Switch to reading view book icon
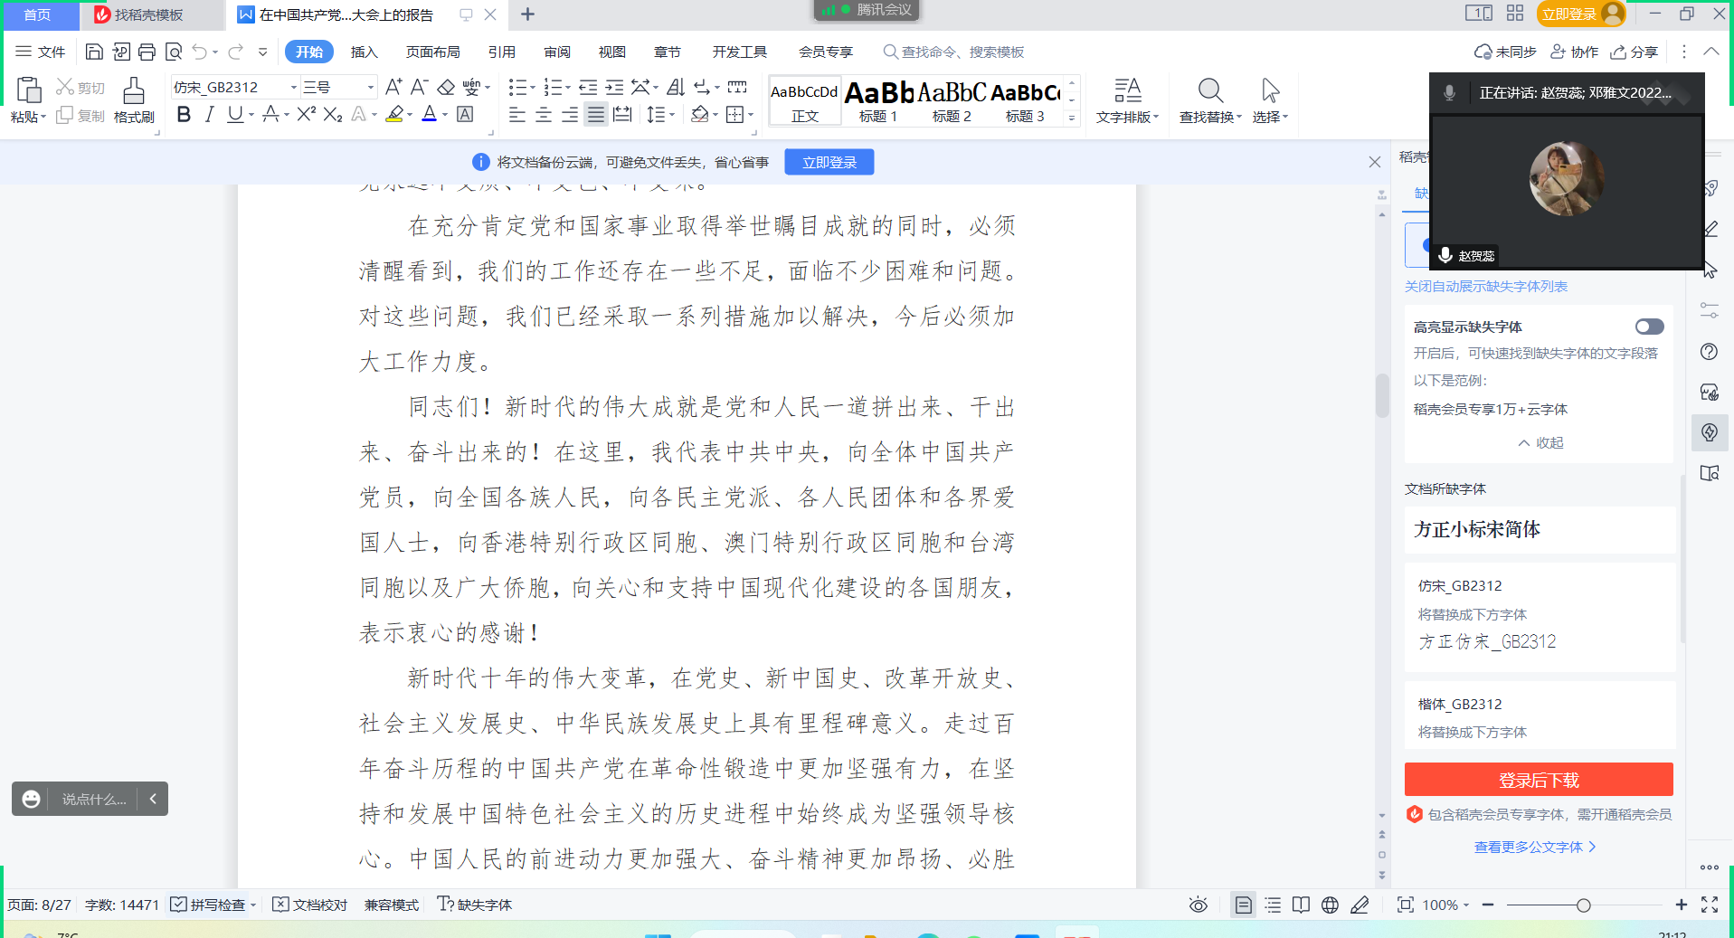The width and height of the screenshot is (1734, 938). 1301,905
